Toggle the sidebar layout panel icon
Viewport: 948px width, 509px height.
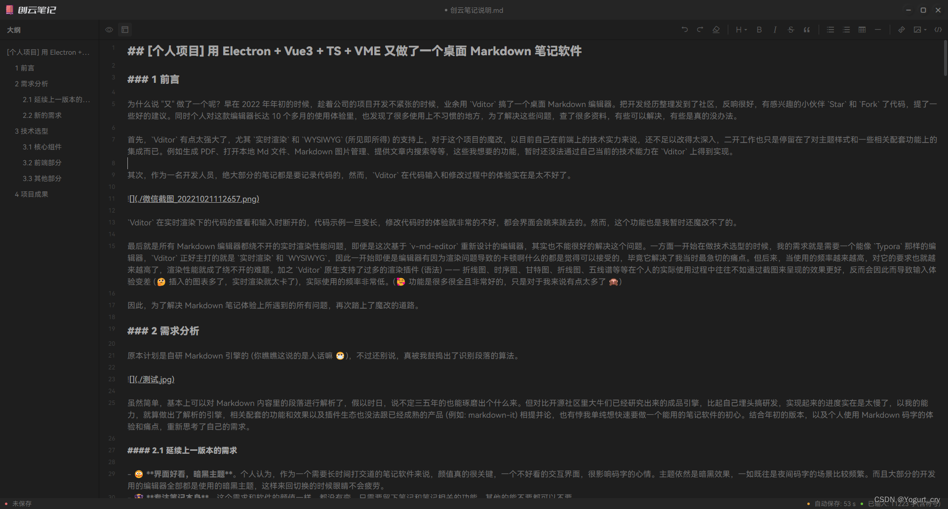tap(124, 30)
